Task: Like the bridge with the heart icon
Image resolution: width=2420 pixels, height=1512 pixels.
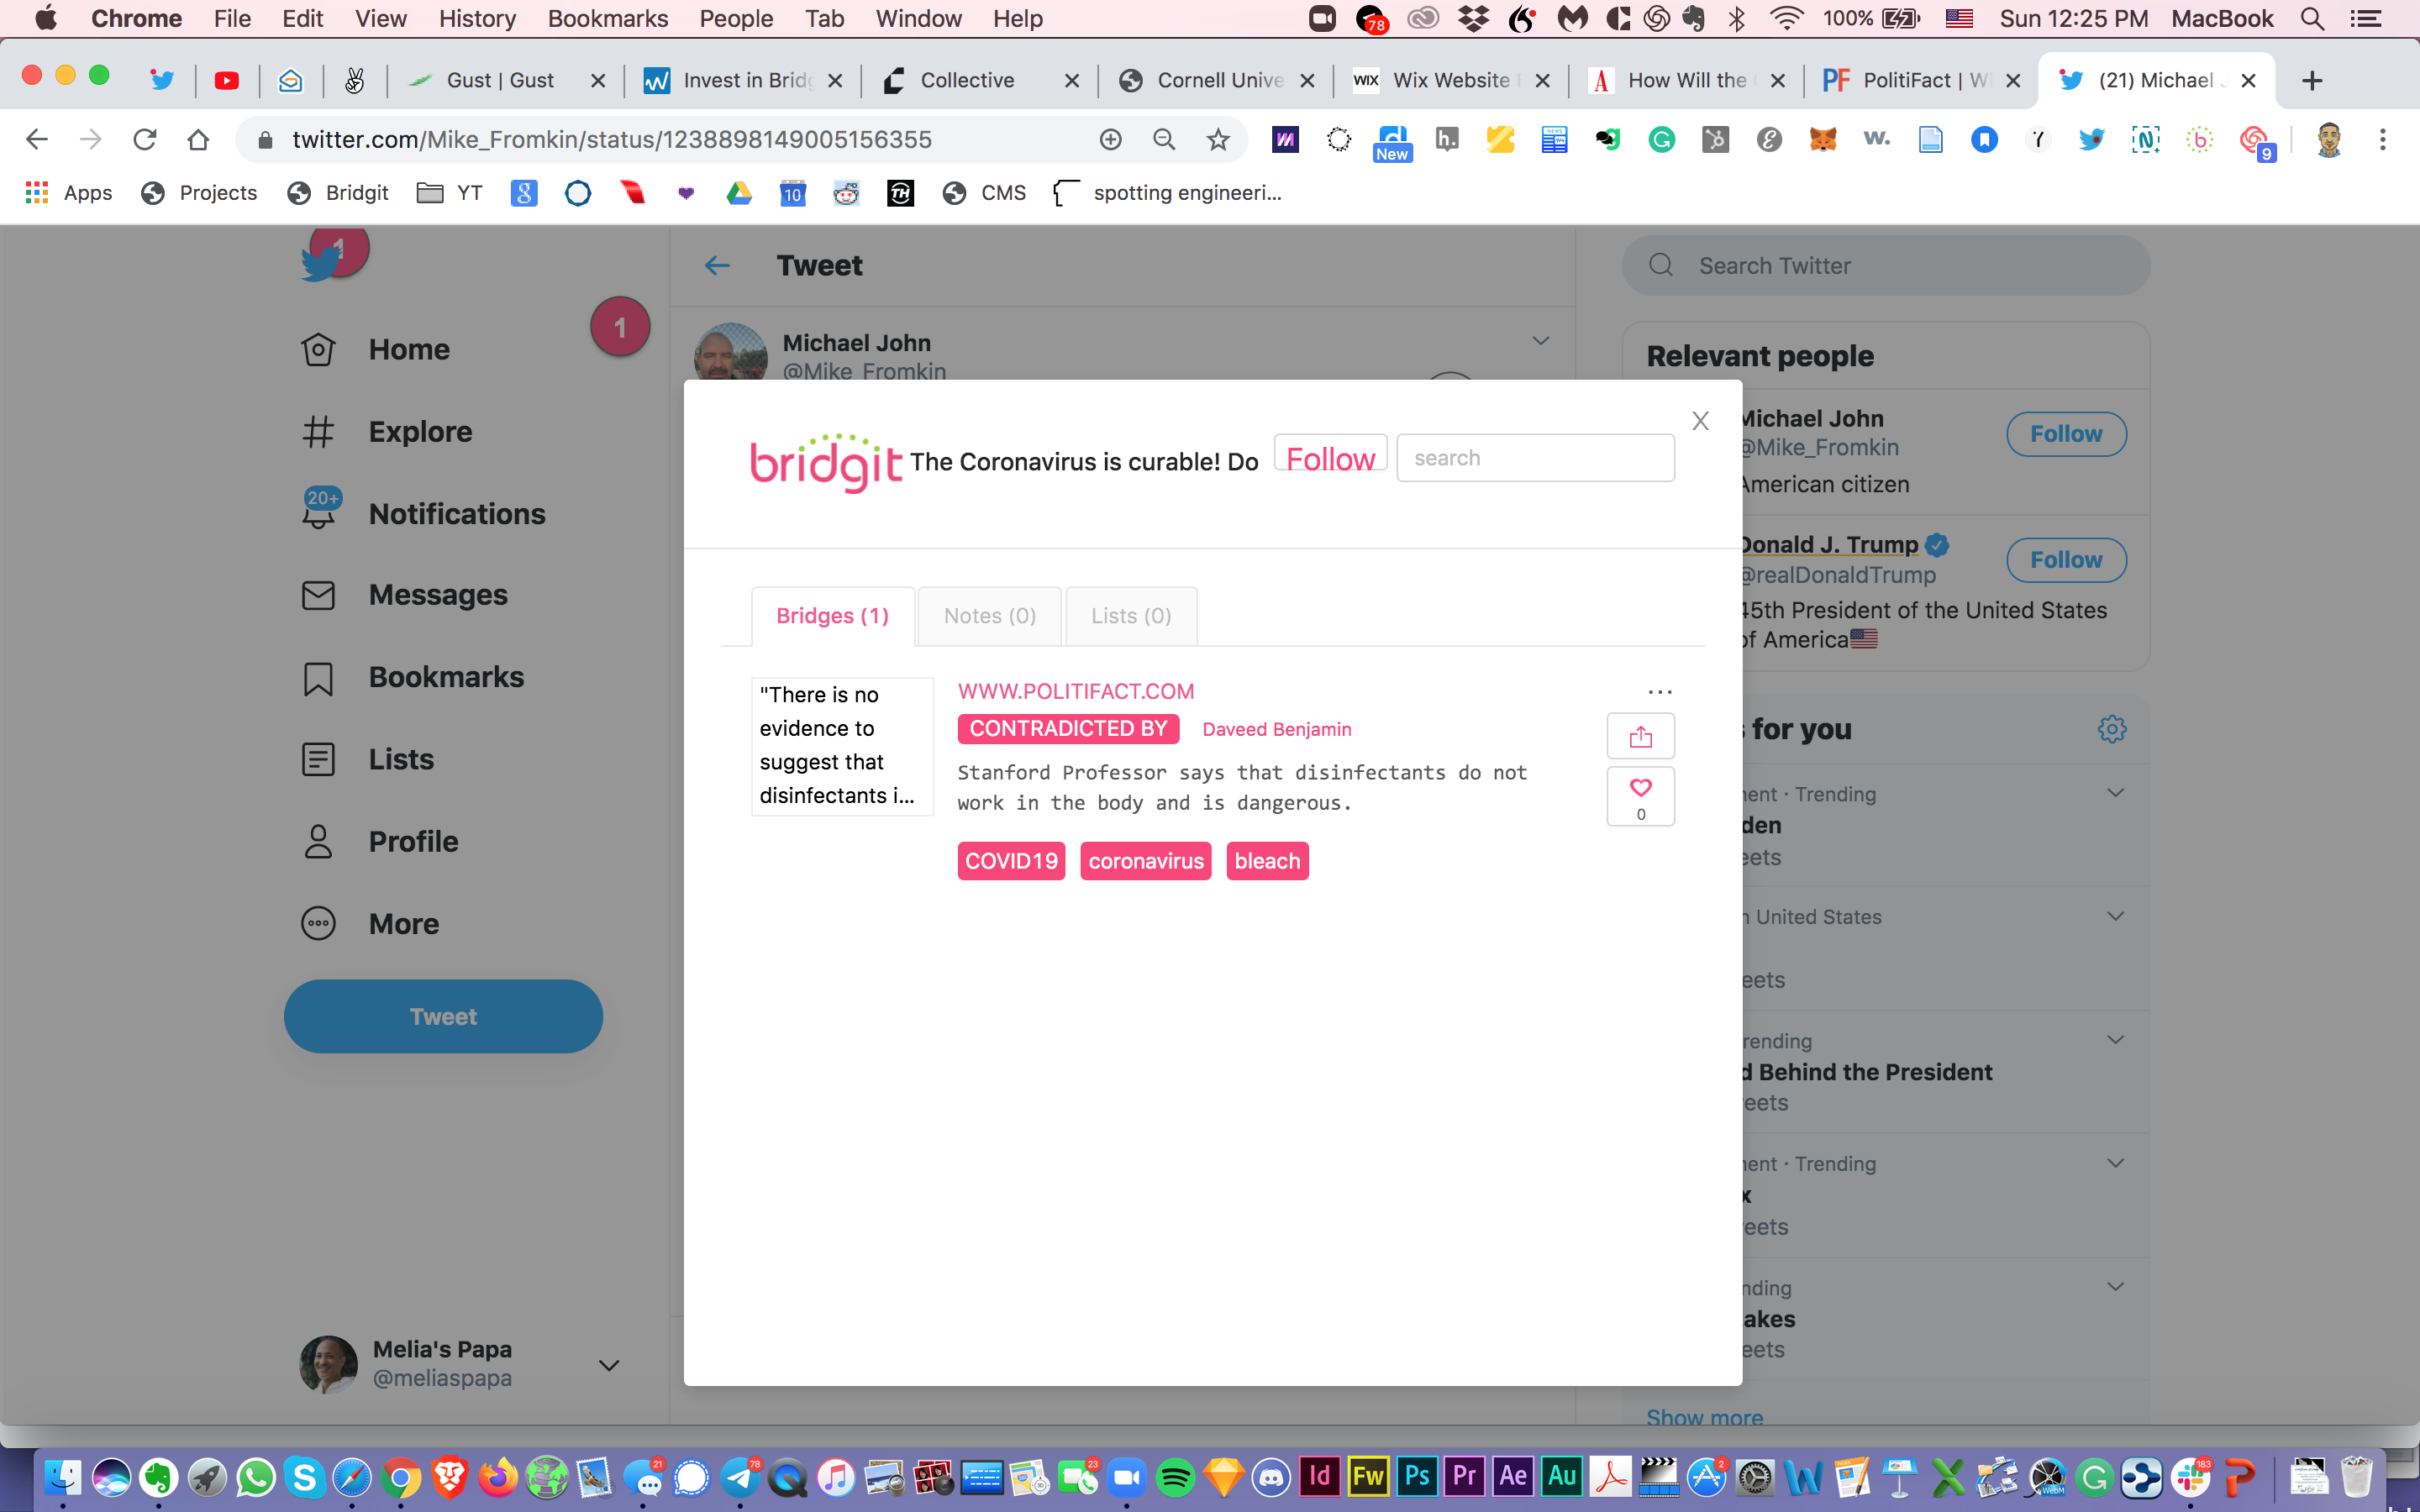Action: pos(1640,789)
